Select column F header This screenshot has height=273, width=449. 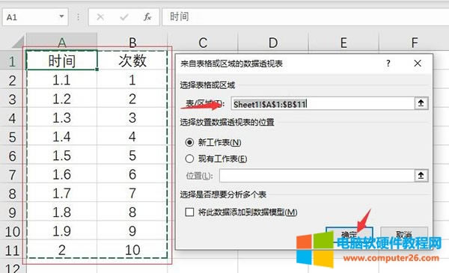tap(414, 43)
